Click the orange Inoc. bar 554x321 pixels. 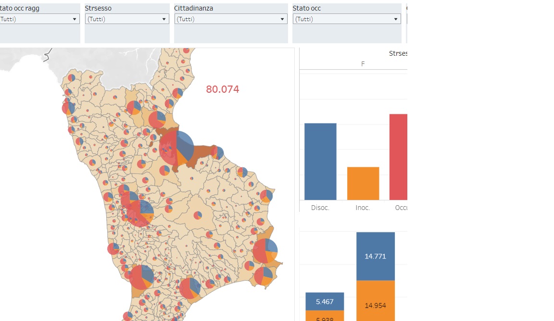(x=363, y=183)
